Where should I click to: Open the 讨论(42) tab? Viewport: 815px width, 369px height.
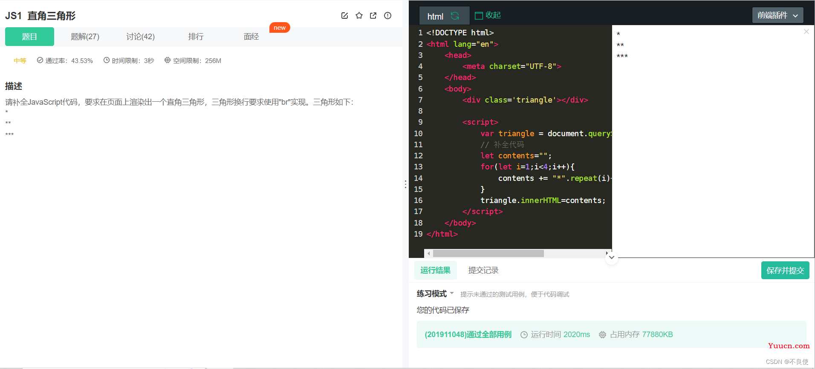pyautogui.click(x=140, y=37)
